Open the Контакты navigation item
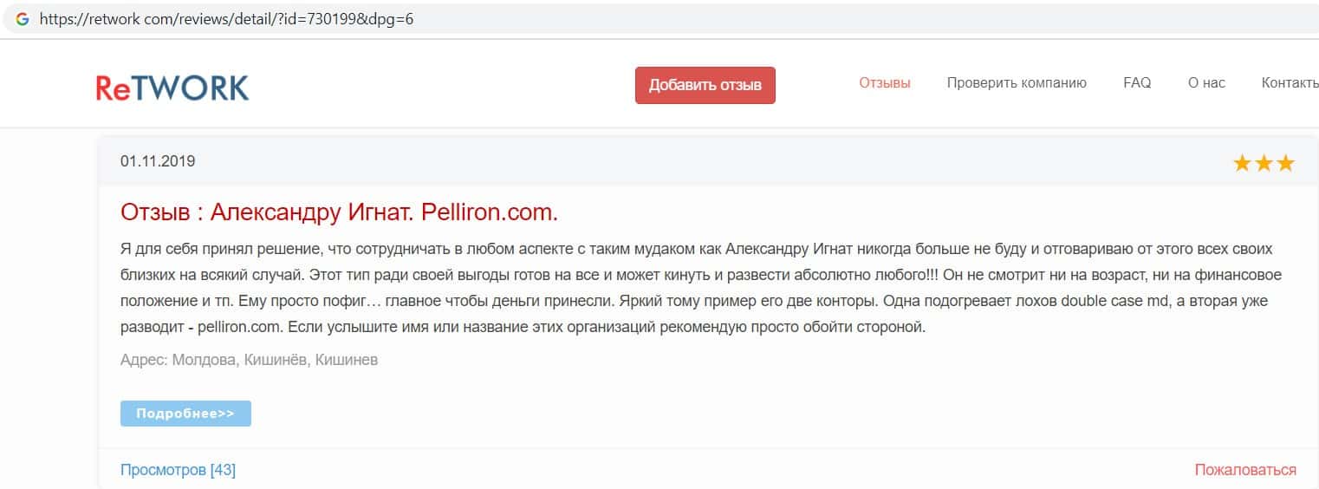Viewport: 1319px width, 489px height. (x=1291, y=83)
